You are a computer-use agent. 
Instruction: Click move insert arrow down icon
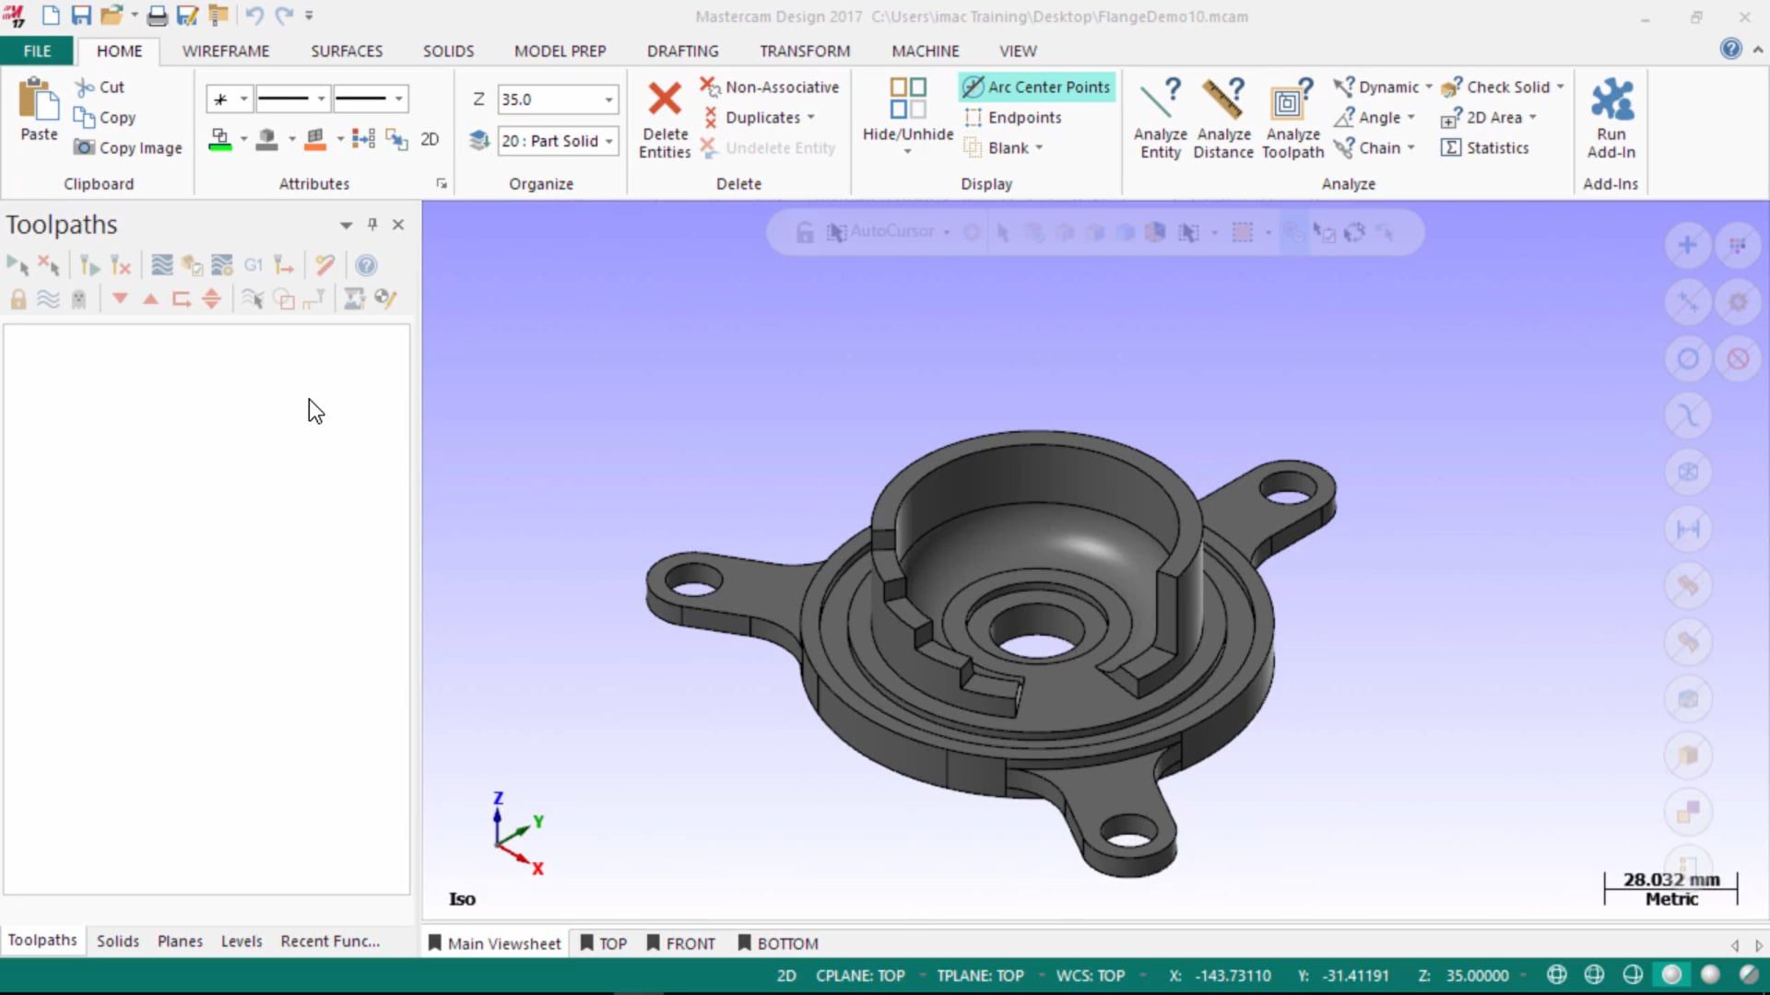[x=120, y=298]
